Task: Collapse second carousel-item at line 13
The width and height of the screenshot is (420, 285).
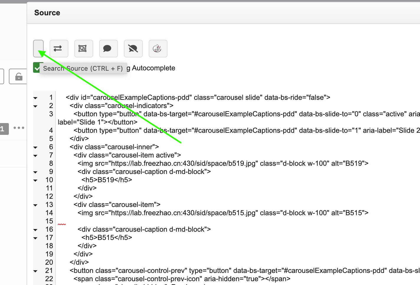Action: click(35, 205)
